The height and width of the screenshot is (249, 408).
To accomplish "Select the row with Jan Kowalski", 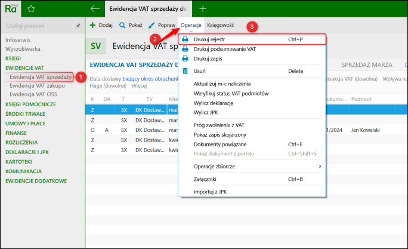I will [246, 130].
